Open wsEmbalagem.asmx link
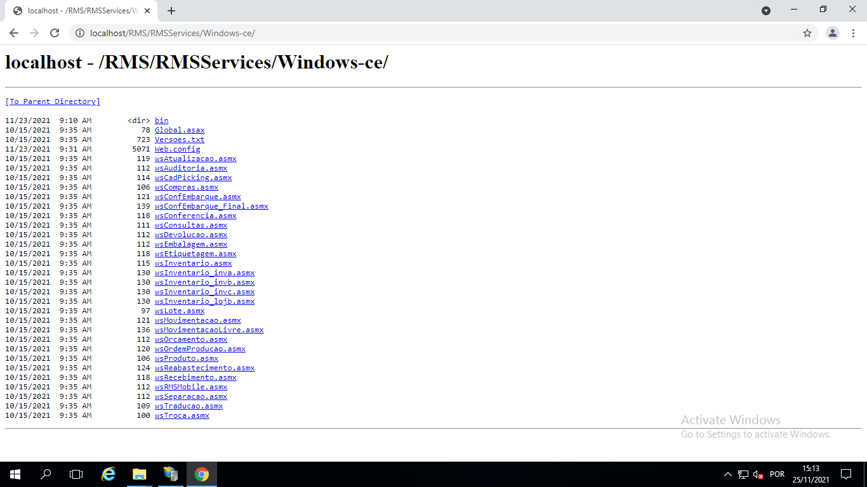Viewport: 867px width, 487px height. click(191, 244)
